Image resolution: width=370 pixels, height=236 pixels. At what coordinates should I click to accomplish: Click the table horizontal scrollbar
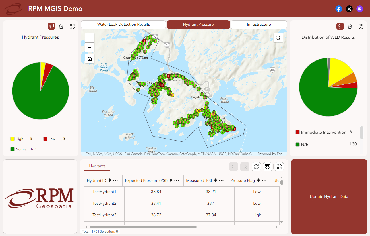[x=143, y=227]
